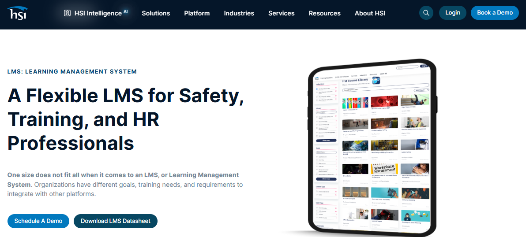Click the tablet course library image
This screenshot has width=526, height=237.
372,148
